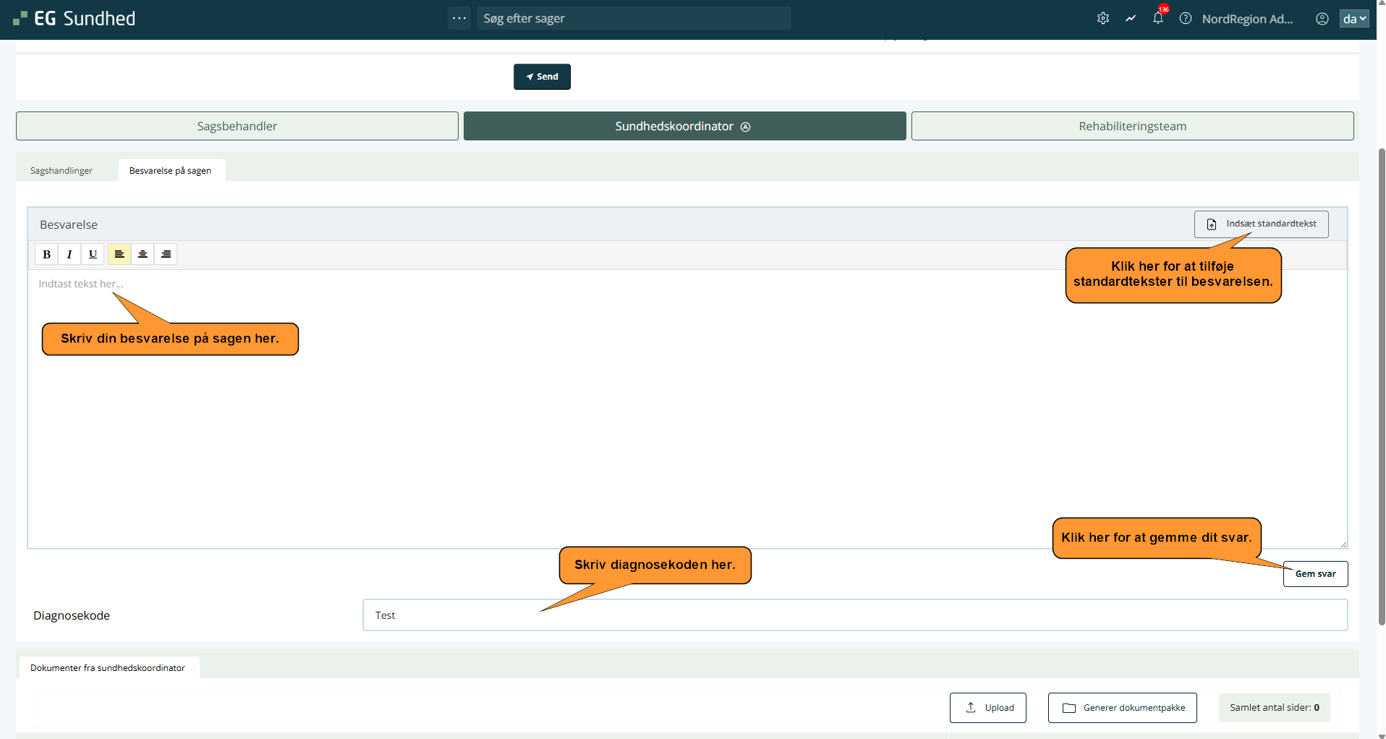Toggle Underline text formatting
The height and width of the screenshot is (739, 1386).
(93, 254)
